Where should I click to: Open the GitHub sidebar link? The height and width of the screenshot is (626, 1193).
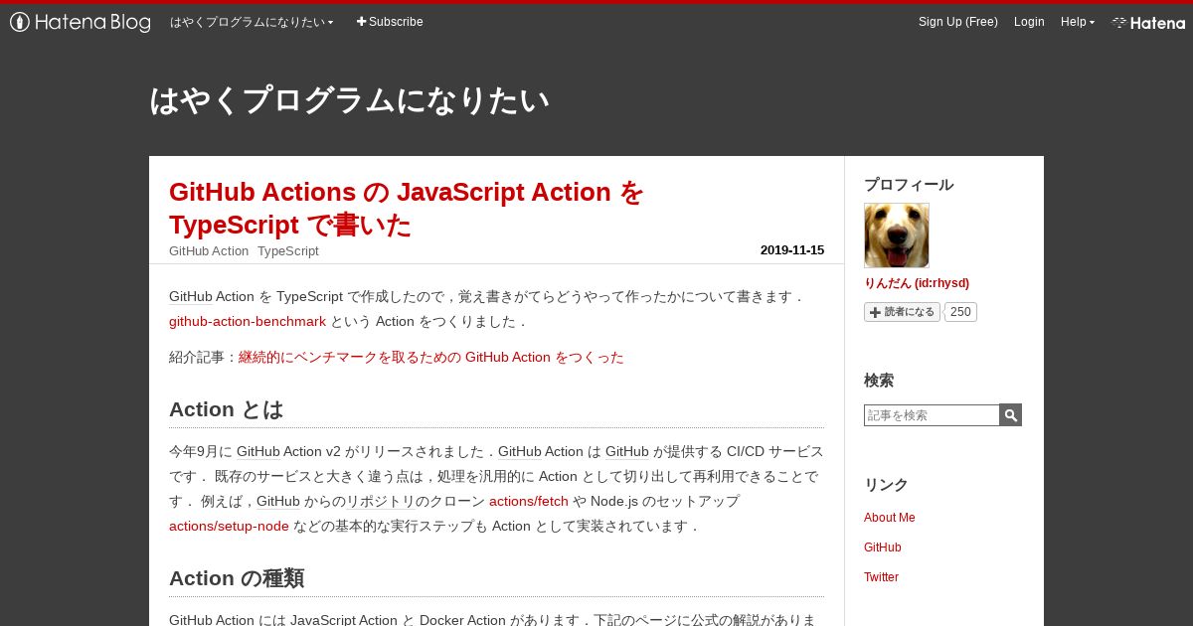[x=883, y=548]
